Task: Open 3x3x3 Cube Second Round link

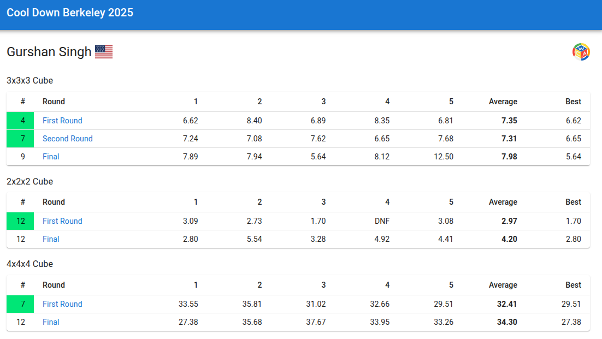Action: tap(68, 139)
